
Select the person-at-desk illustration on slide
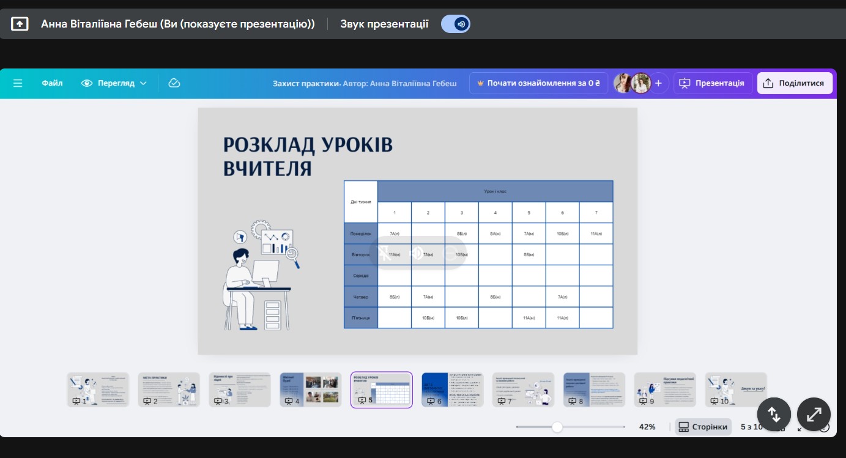[x=262, y=275]
